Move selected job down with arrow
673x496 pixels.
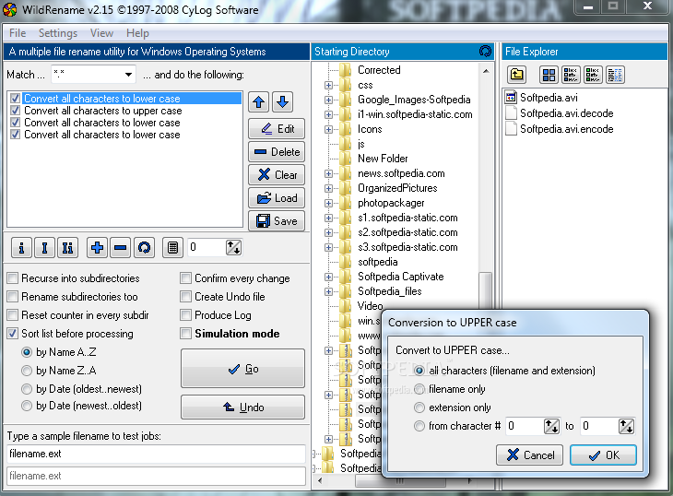click(282, 102)
